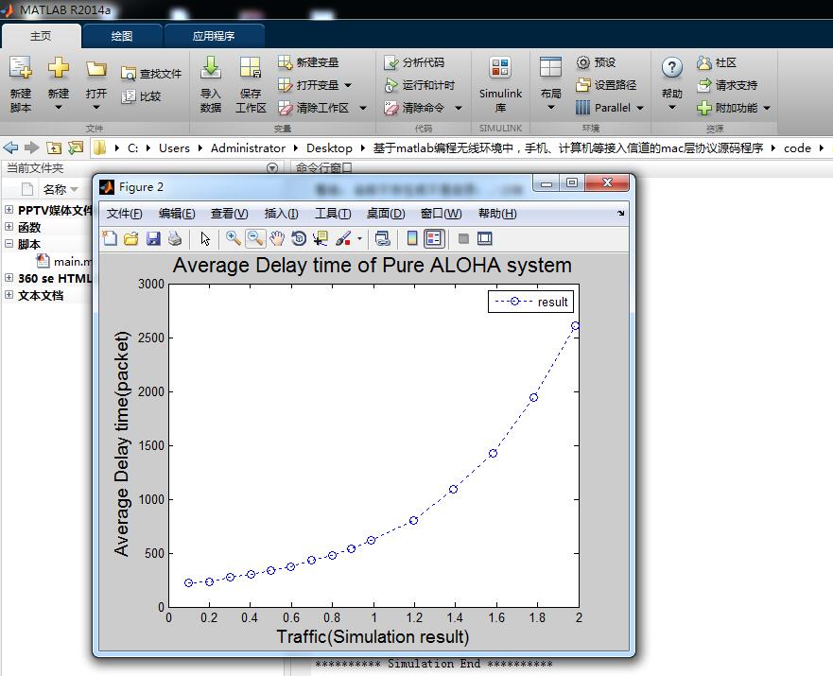Click 请求支持 (Request Support) in the ribbon
This screenshot has height=676, width=833.
pyautogui.click(x=727, y=85)
